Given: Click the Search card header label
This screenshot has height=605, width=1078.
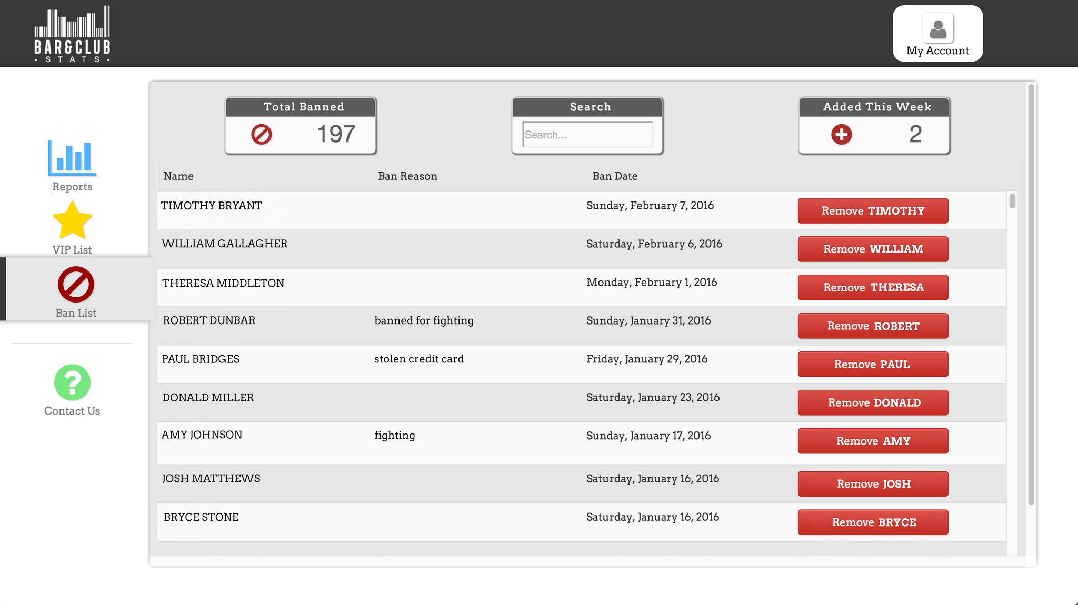Looking at the screenshot, I should point(591,107).
